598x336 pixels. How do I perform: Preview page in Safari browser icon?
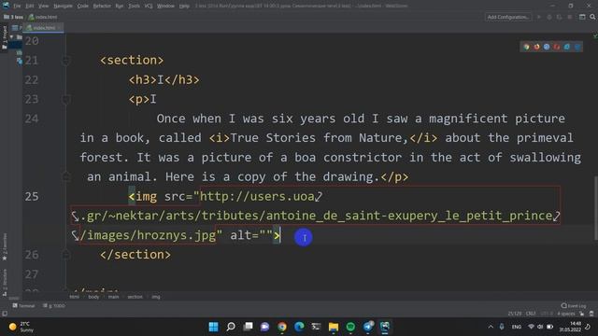click(x=547, y=47)
